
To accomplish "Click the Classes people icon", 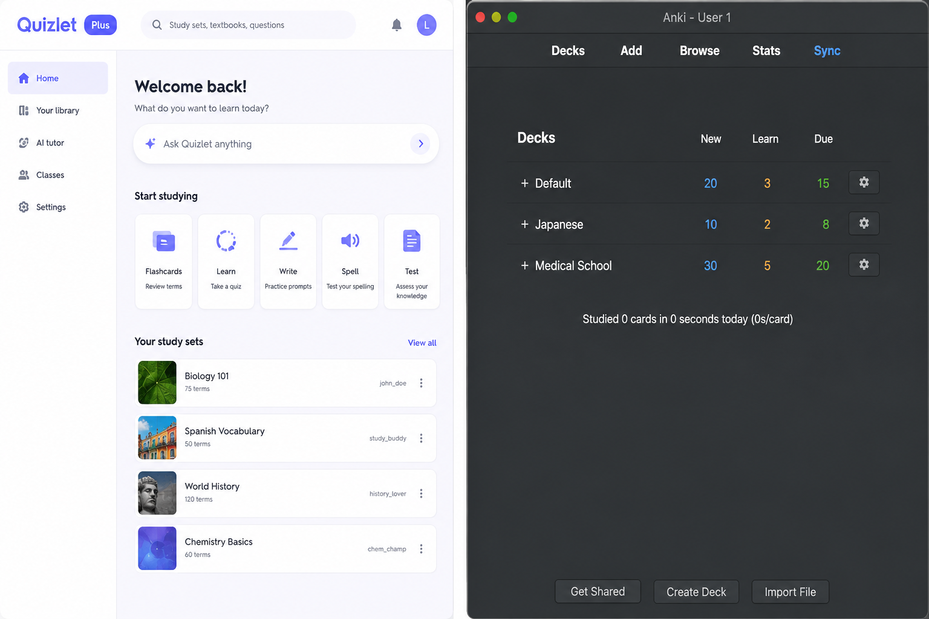I will click(x=24, y=175).
